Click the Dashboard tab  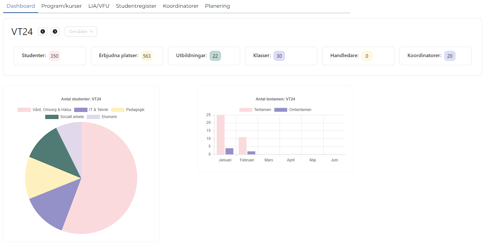pyautogui.click(x=21, y=6)
